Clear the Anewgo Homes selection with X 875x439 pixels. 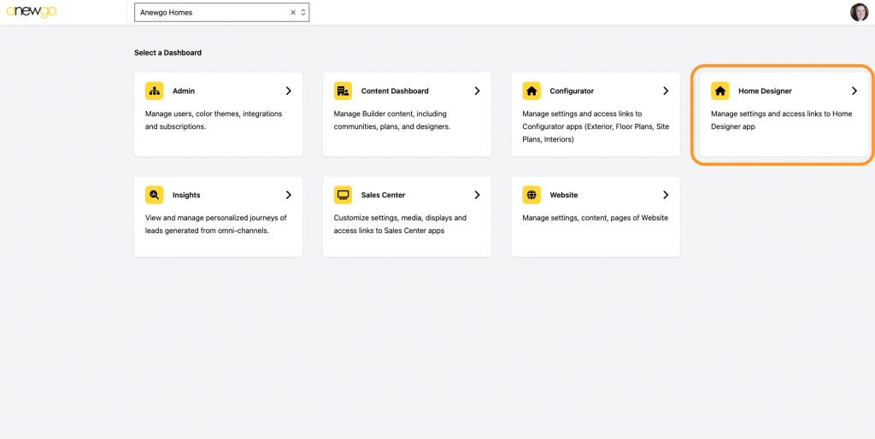tap(293, 12)
